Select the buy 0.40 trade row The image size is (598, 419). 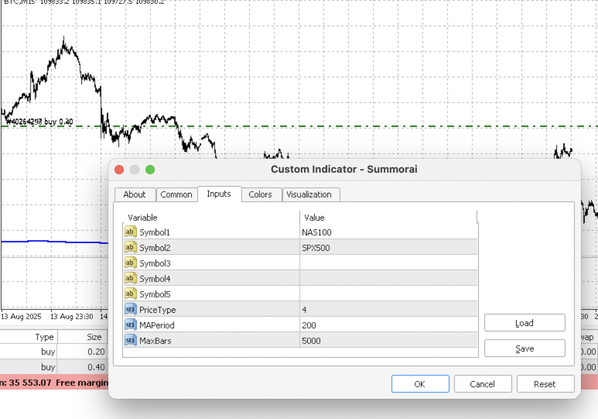coord(53,367)
